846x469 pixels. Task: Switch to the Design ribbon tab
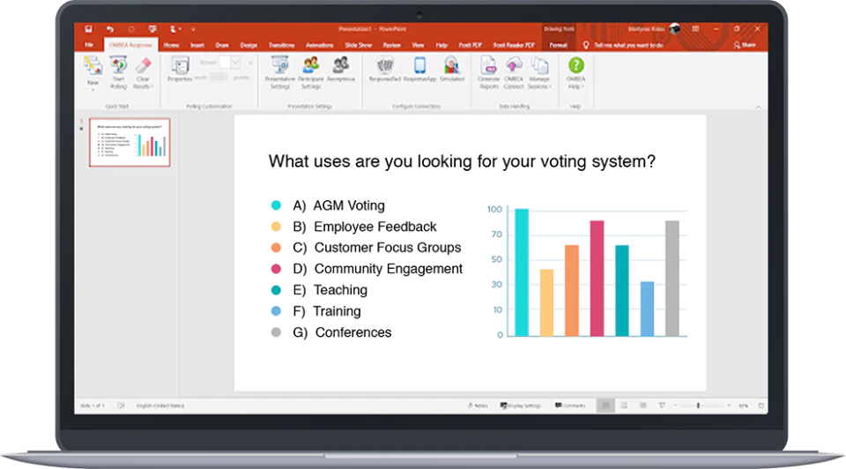[249, 45]
